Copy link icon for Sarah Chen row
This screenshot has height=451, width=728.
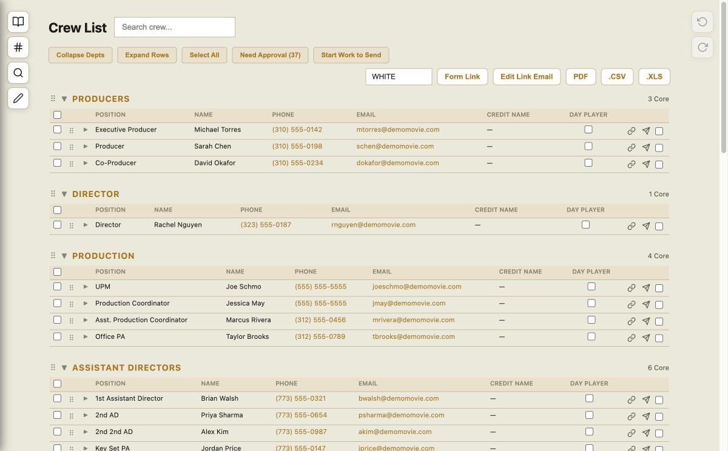pos(632,147)
